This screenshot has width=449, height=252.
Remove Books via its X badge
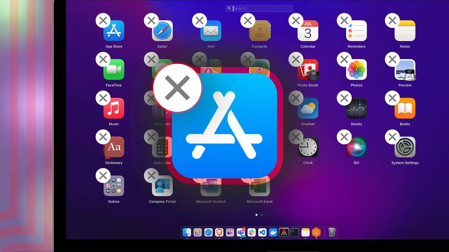click(392, 98)
